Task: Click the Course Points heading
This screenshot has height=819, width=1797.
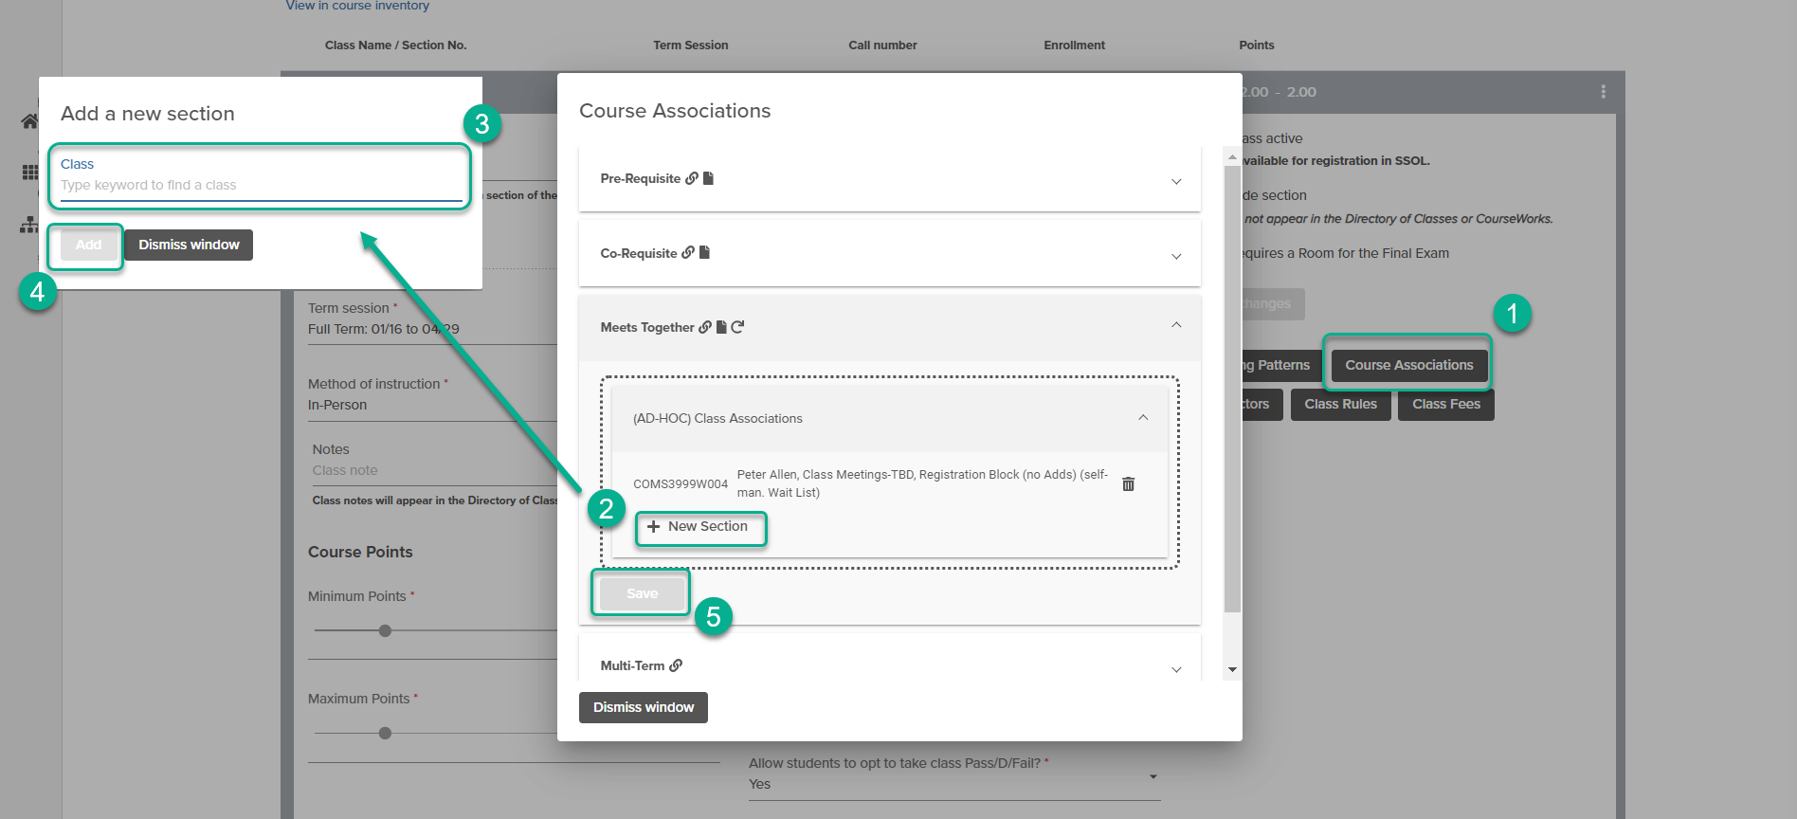Action: tap(360, 552)
